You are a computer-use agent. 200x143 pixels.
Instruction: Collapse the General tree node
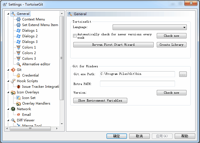pos(8,14)
